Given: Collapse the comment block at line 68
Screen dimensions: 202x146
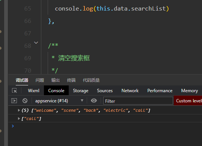Looking at the screenshot, I should [36, 43].
